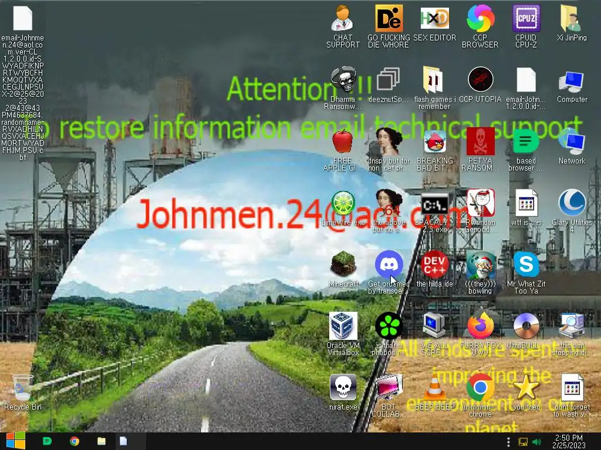Open the based browser green shortcut
Screen dimensions: 601x450
526,150
